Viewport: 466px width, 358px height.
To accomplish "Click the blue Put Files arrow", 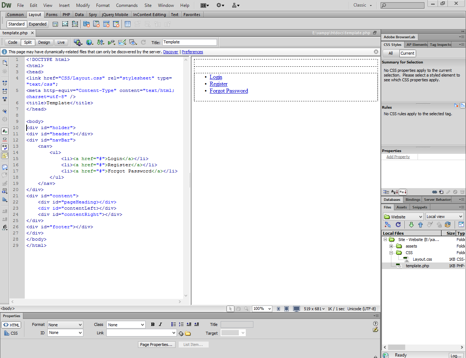I will 420,225.
